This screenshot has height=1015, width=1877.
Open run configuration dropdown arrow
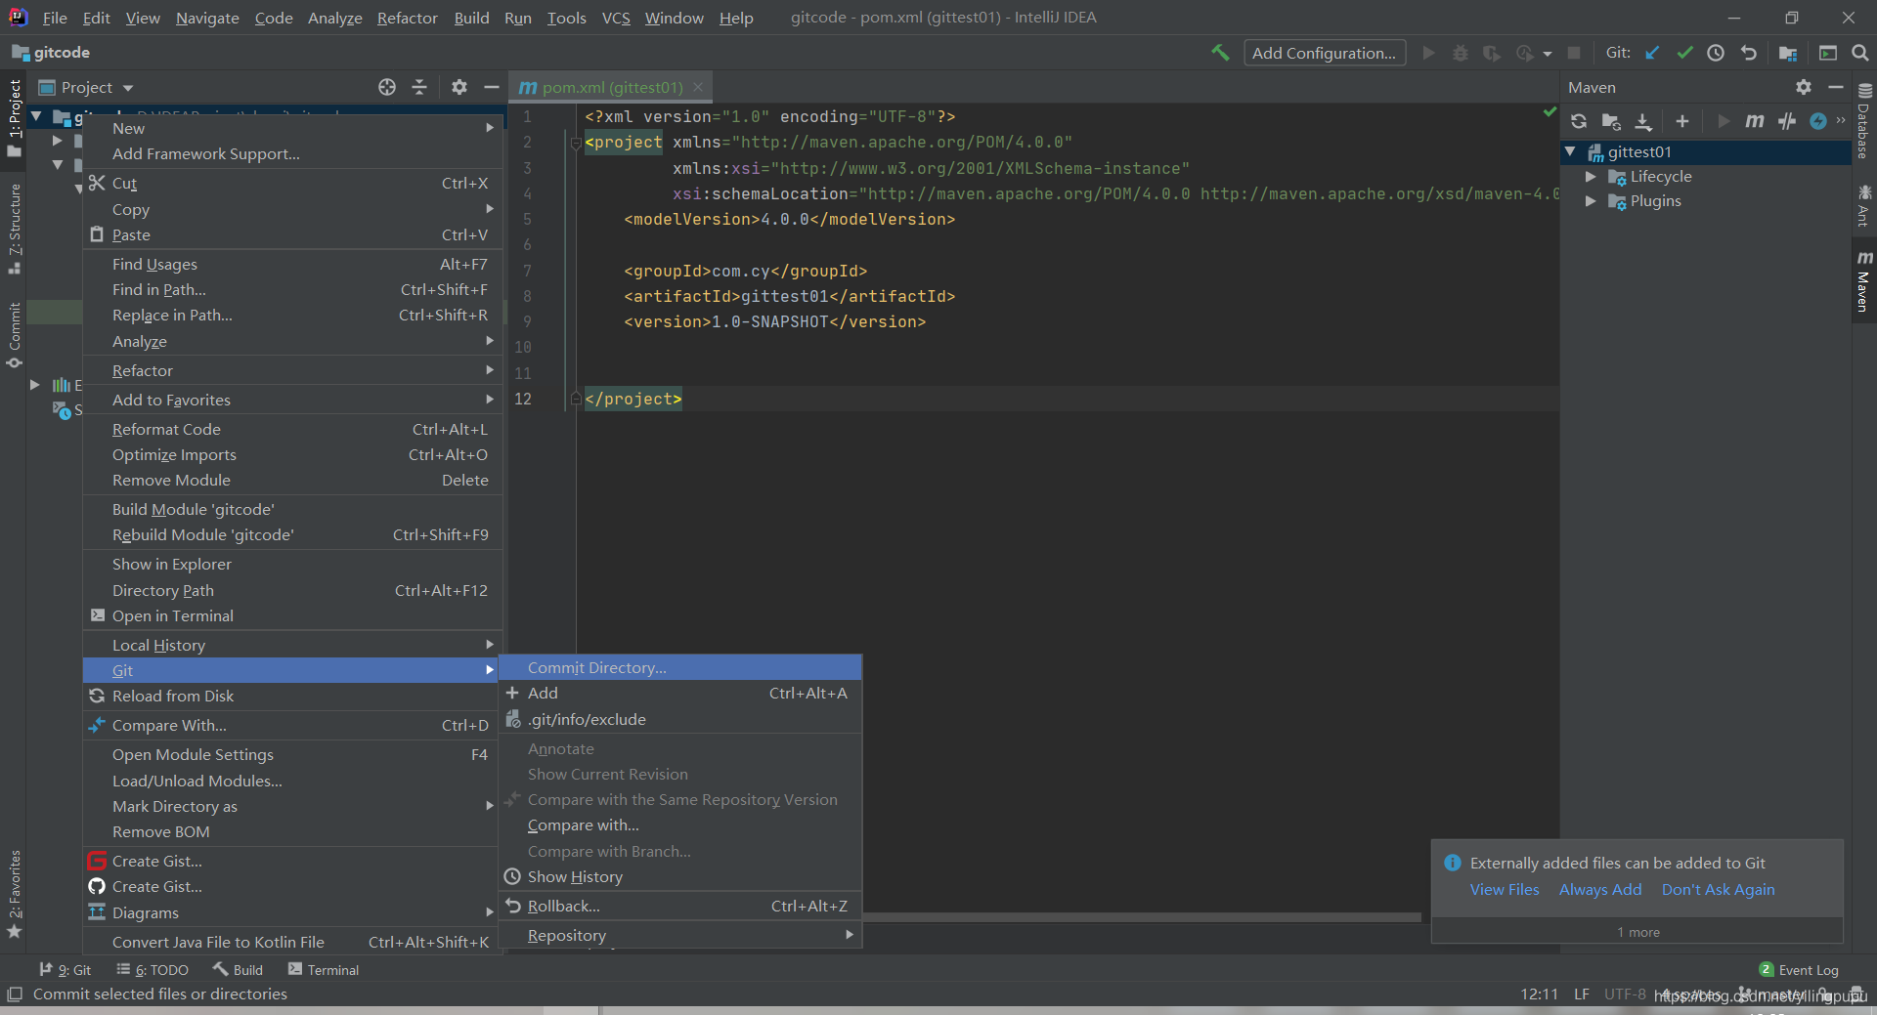pos(1548,54)
